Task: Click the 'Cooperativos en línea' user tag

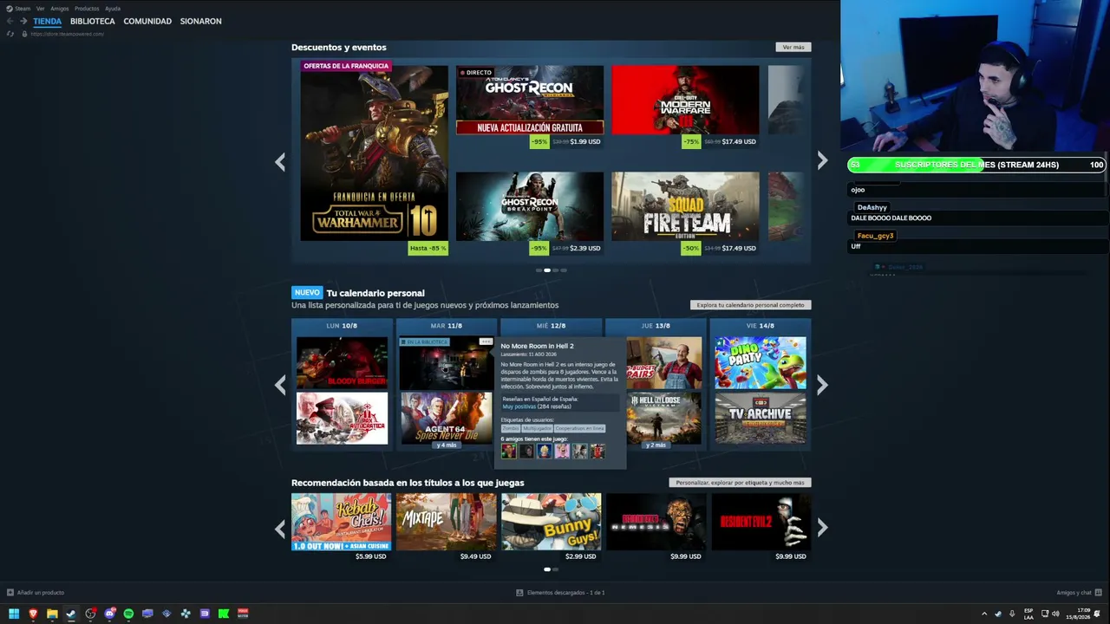Action: [579, 428]
